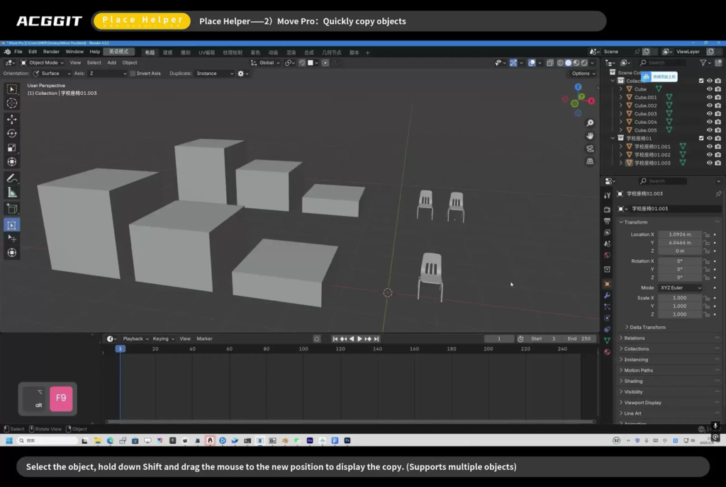Click the 英语模式 button
726x487 pixels.
[x=118, y=52]
